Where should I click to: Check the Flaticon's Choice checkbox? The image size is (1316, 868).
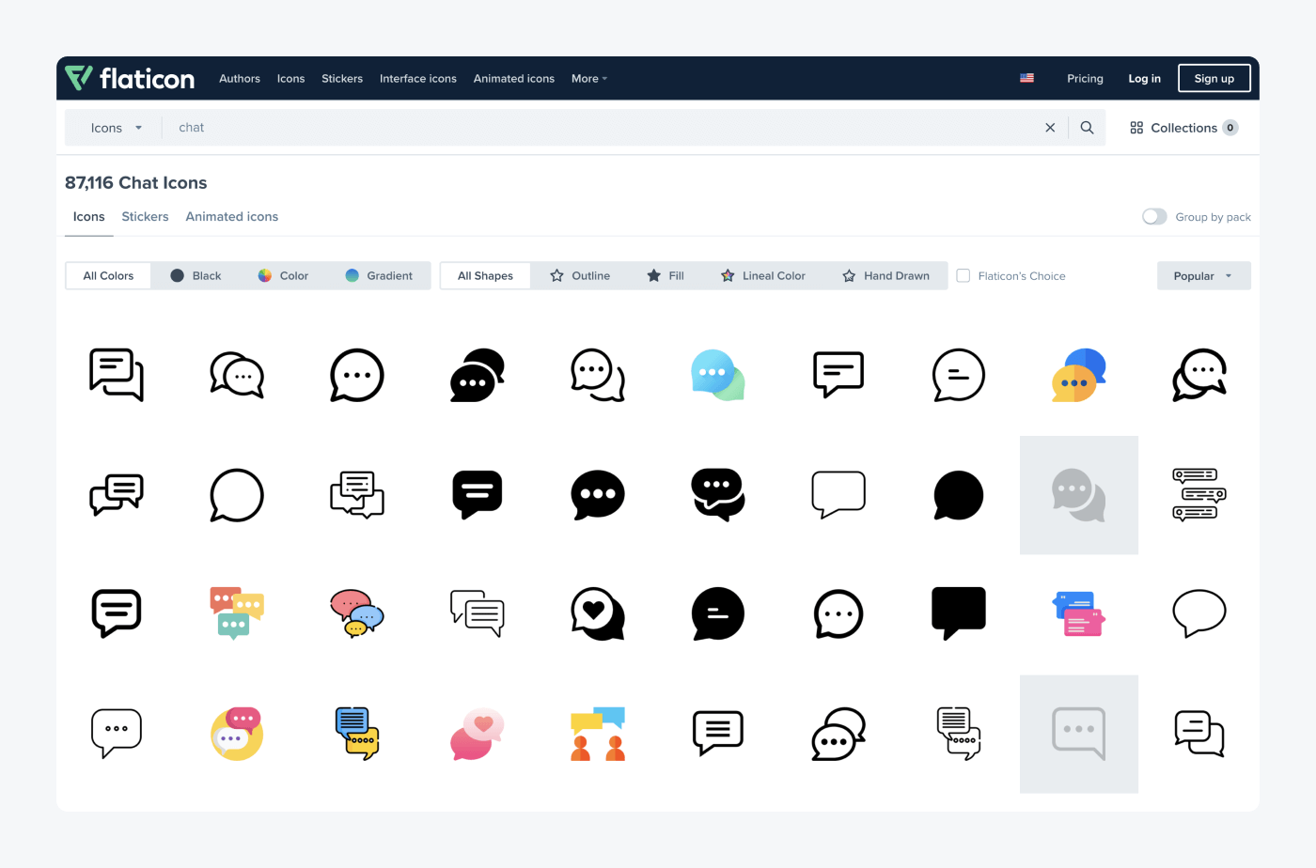tap(963, 275)
